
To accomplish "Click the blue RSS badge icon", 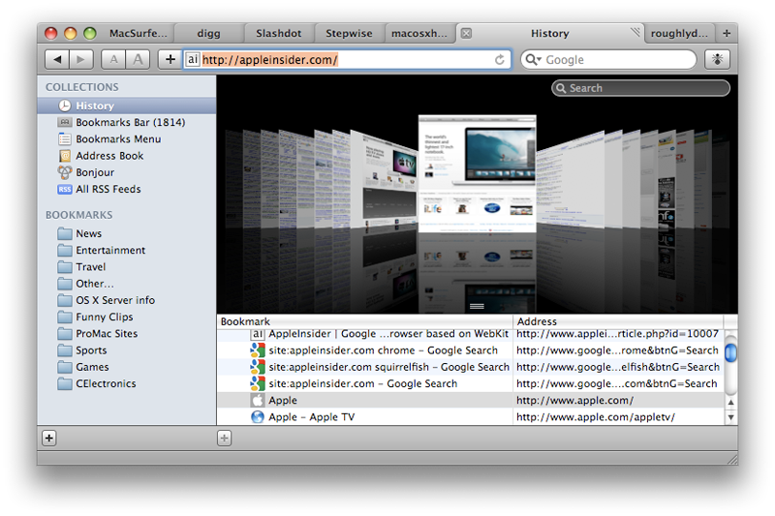I will click(65, 189).
